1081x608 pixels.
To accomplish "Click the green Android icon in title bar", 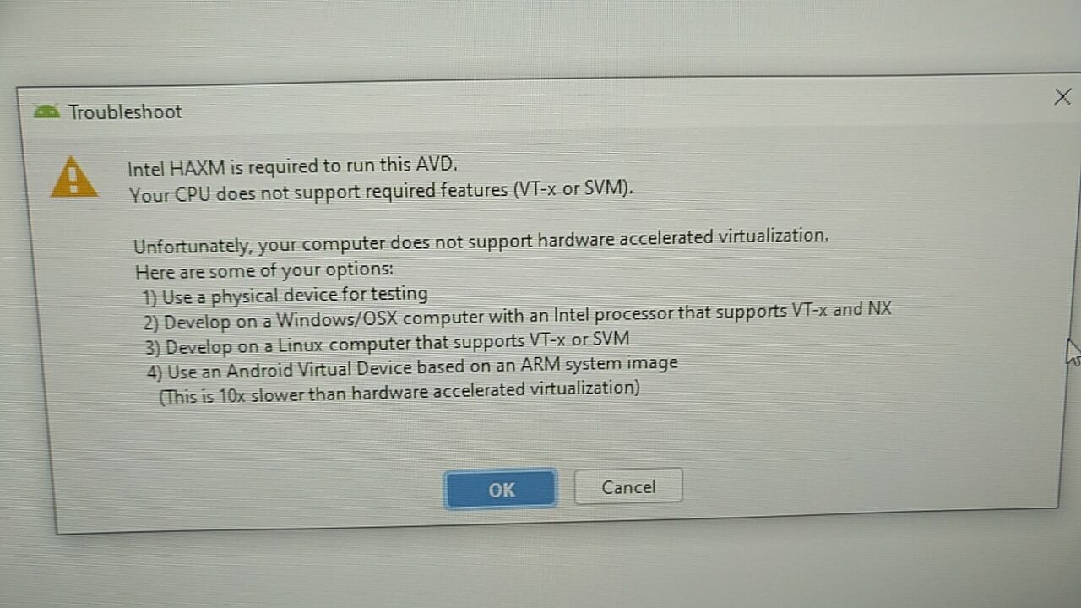I will click(x=46, y=111).
